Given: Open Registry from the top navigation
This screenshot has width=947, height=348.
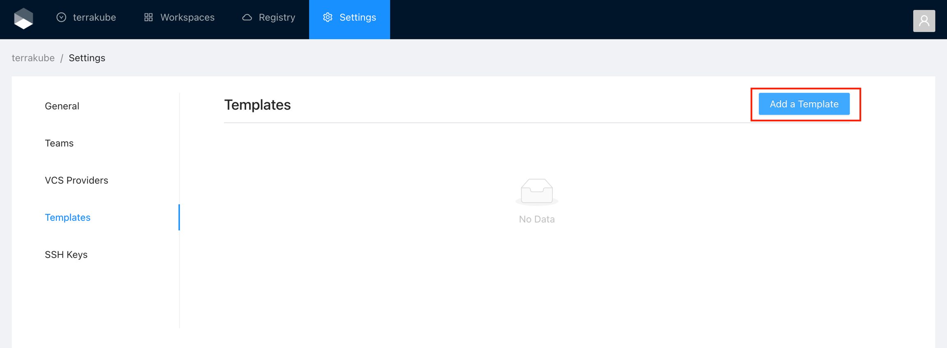Looking at the screenshot, I should click(277, 17).
